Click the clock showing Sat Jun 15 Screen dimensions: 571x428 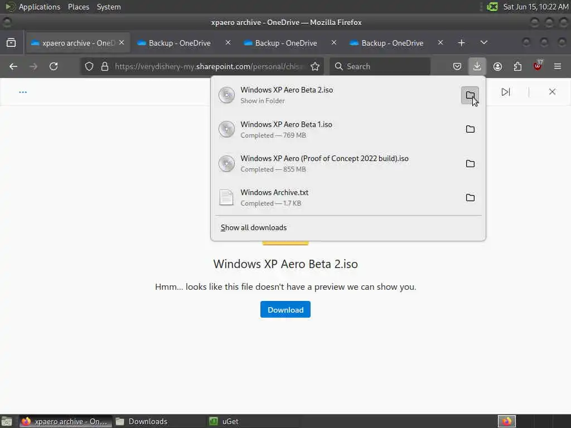(536, 7)
